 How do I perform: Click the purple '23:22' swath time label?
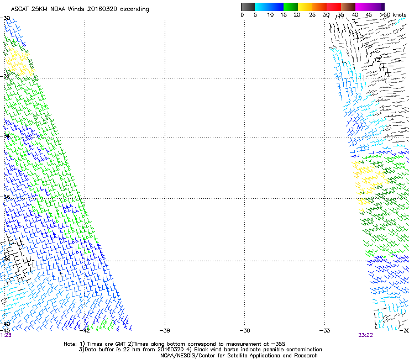(x=365, y=335)
